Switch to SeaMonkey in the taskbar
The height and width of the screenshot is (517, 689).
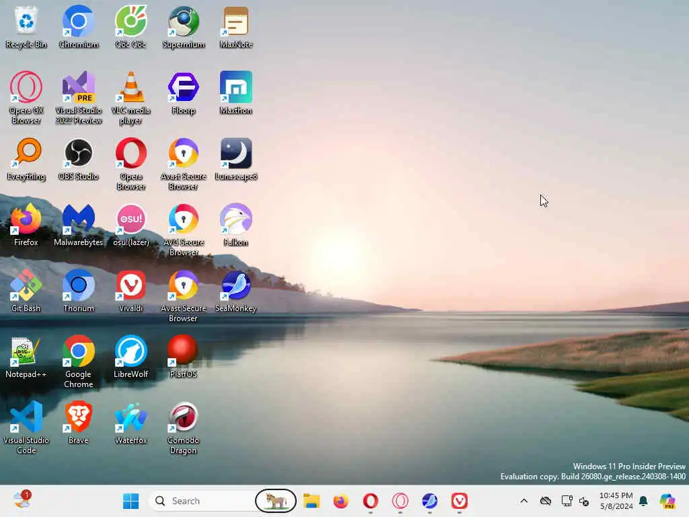pos(429,501)
